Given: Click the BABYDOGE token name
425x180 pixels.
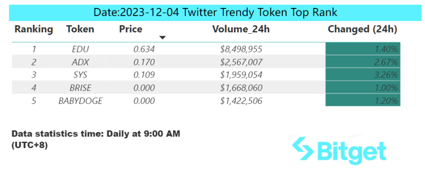Looking at the screenshot, I should pos(80,101).
